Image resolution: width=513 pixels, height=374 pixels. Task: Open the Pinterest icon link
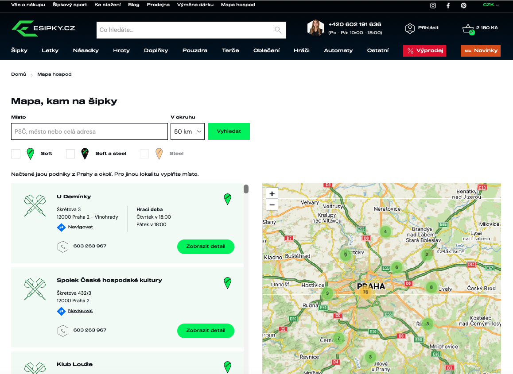coord(463,5)
